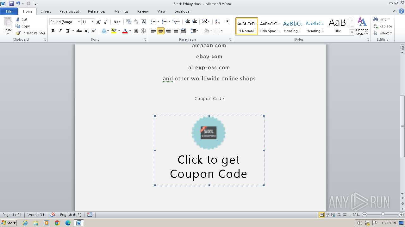
Task: Switch to the Page Layout tab
Action: (69, 11)
